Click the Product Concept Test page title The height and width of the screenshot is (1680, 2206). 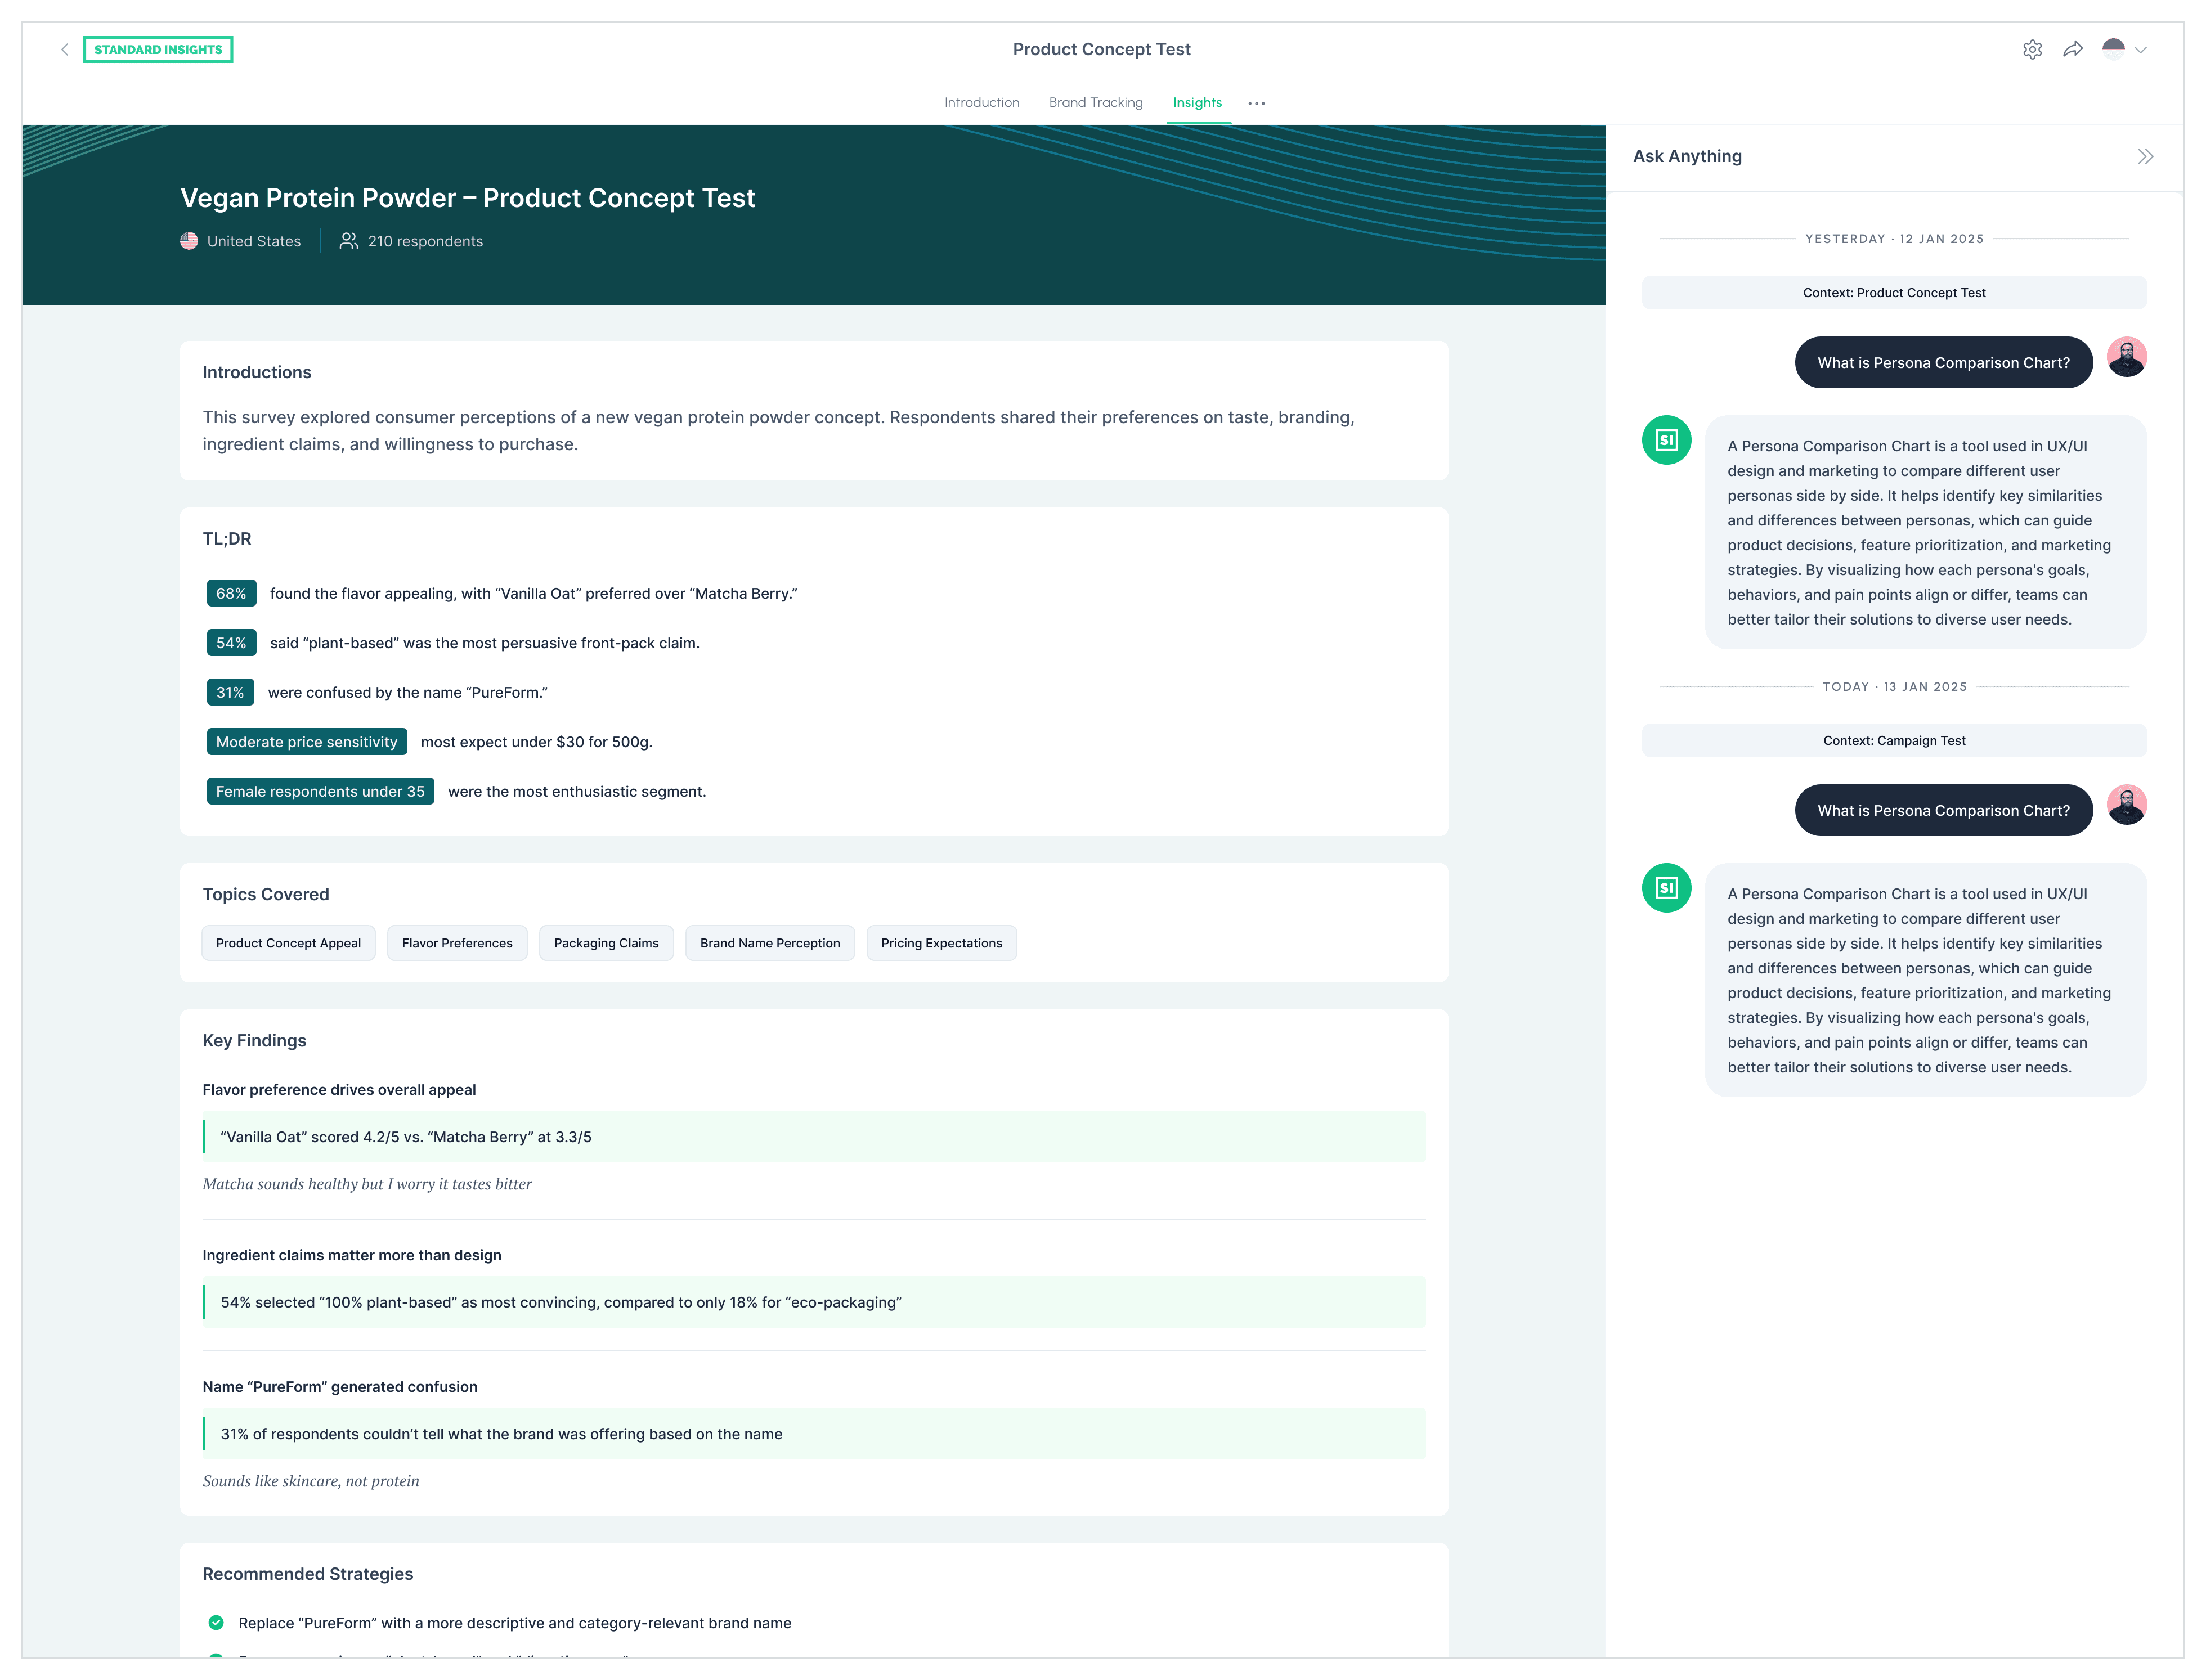pos(1102,49)
